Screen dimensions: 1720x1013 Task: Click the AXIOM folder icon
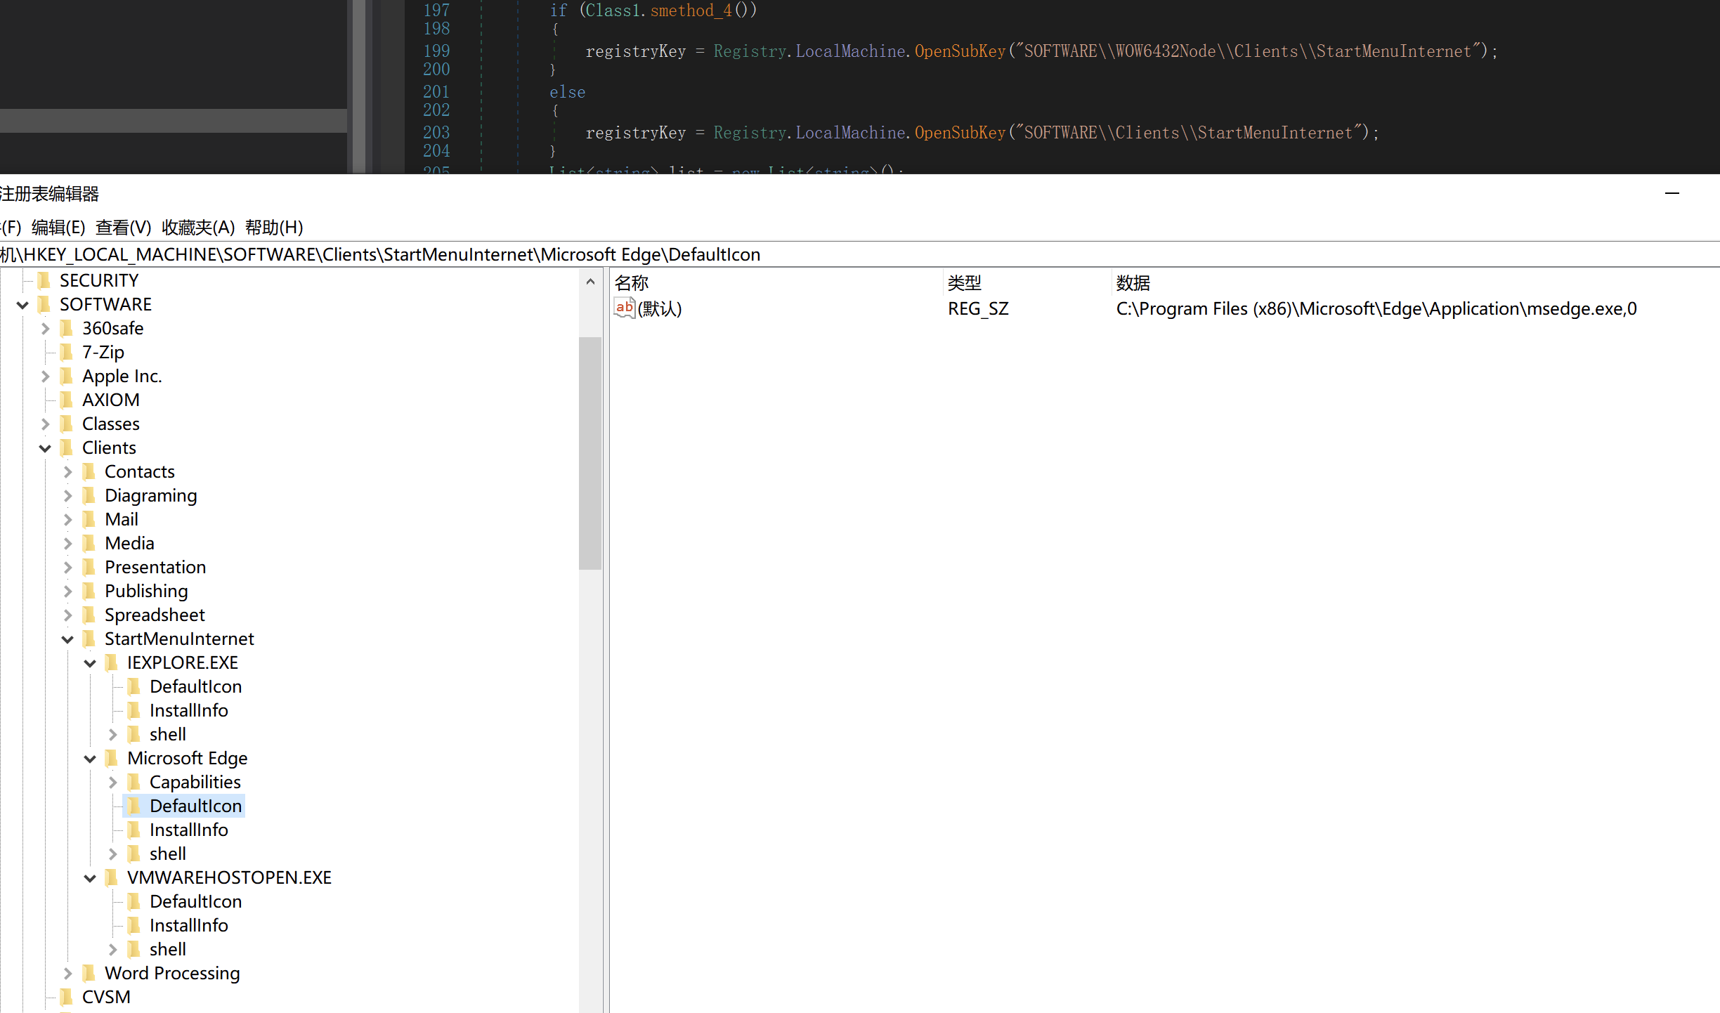[67, 400]
